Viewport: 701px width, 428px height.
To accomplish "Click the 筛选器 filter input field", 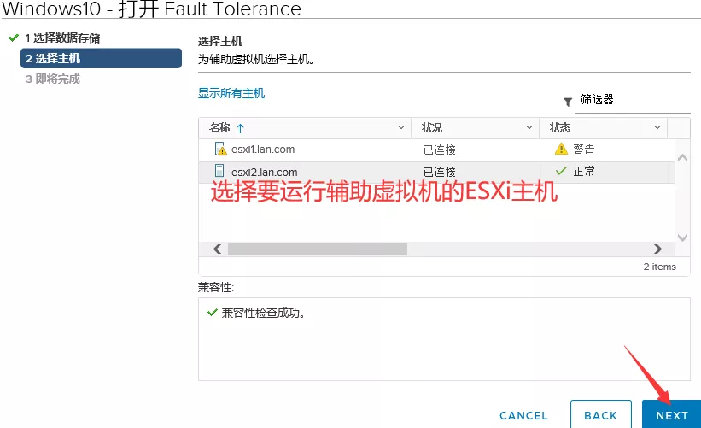I will coord(633,100).
